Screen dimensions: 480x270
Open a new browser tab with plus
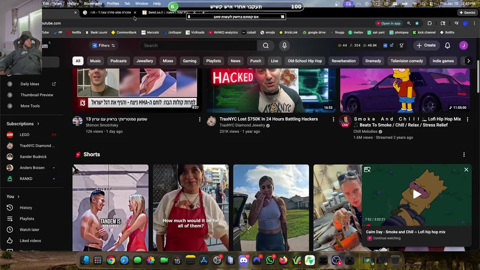[x=203, y=12]
